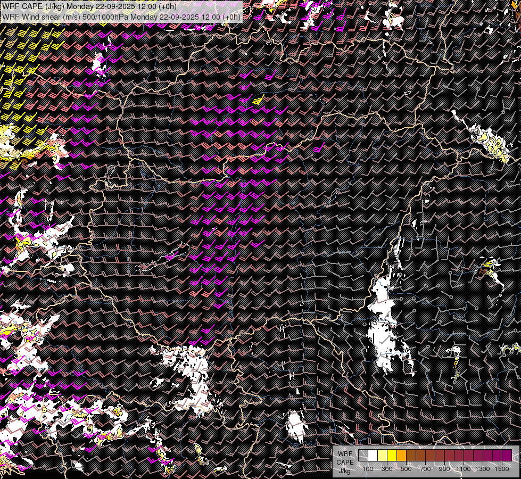This screenshot has width=521, height=479.
Task: Click the pale yellow 200–300 legend swatch
Action: 383,456
